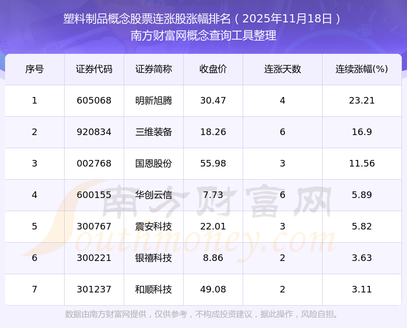Click the 收盘价 column header
The height and width of the screenshot is (328, 407).
213,69
